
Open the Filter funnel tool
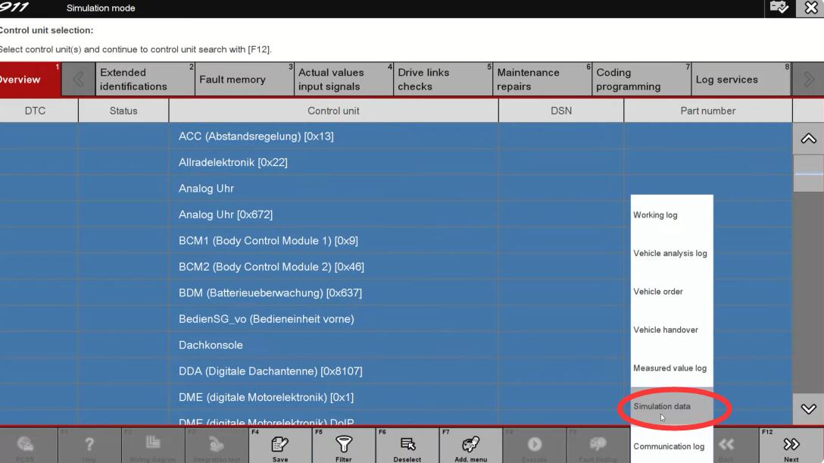point(344,446)
